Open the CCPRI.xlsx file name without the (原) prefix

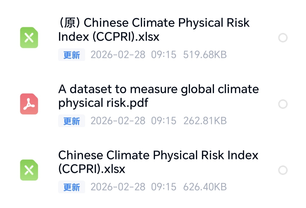pos(158,162)
